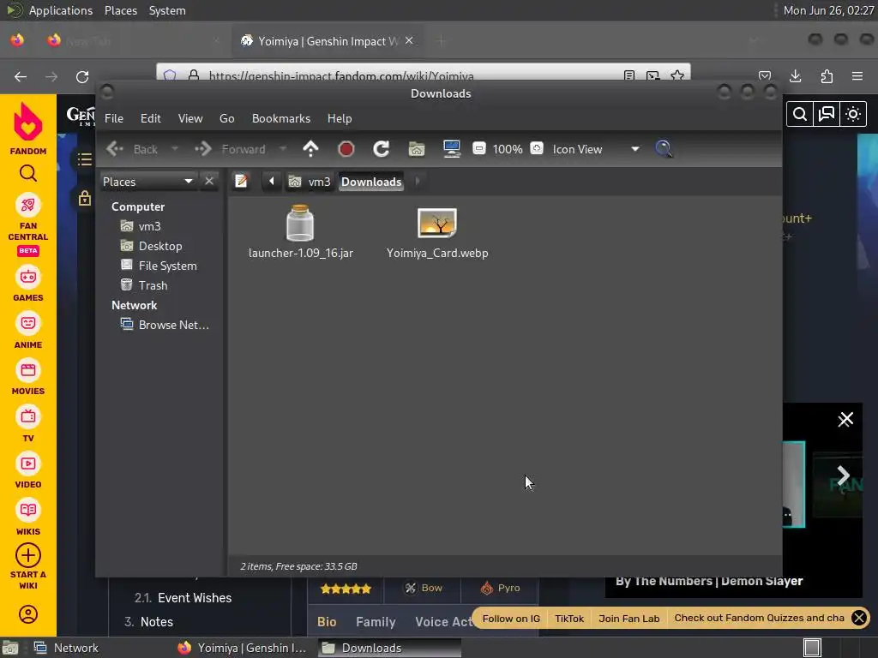Switch to Yoimiya Genshin Impact tab
Viewport: 878px width, 658px height.
click(x=328, y=41)
